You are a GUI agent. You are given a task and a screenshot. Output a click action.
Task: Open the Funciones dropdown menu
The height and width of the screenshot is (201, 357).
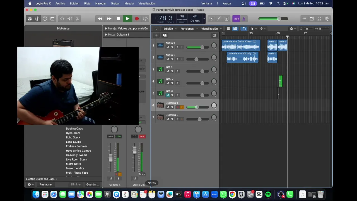point(189,28)
